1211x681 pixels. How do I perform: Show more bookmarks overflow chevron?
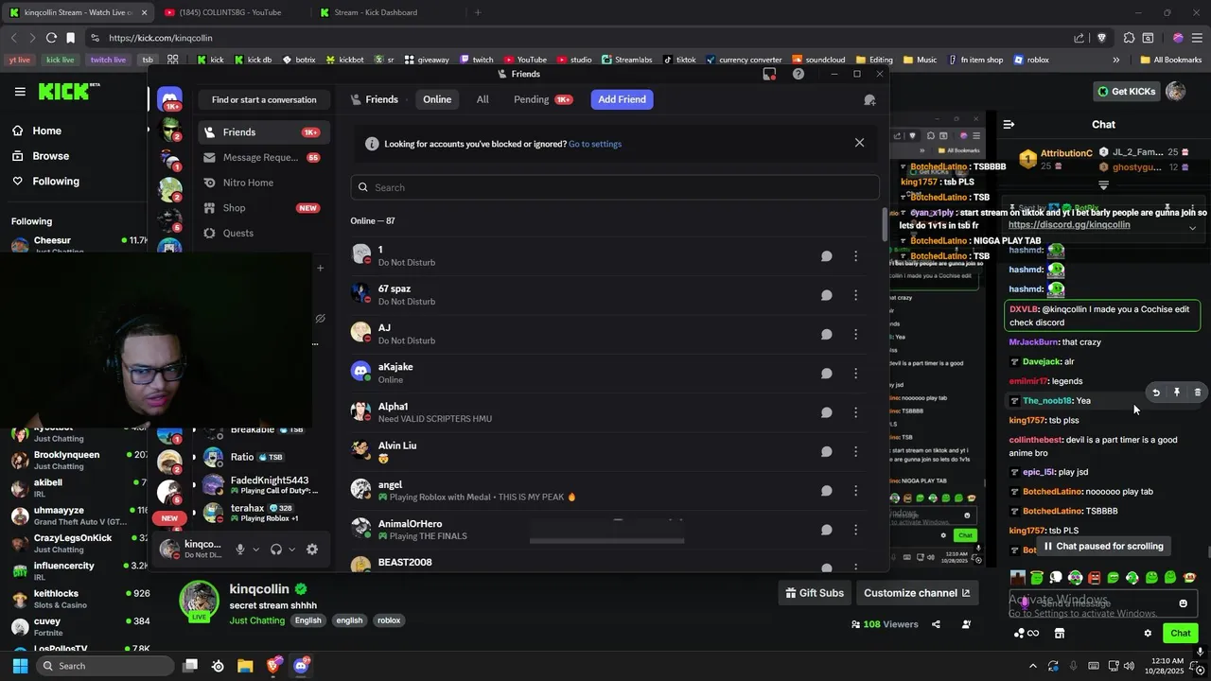[x=1115, y=60]
